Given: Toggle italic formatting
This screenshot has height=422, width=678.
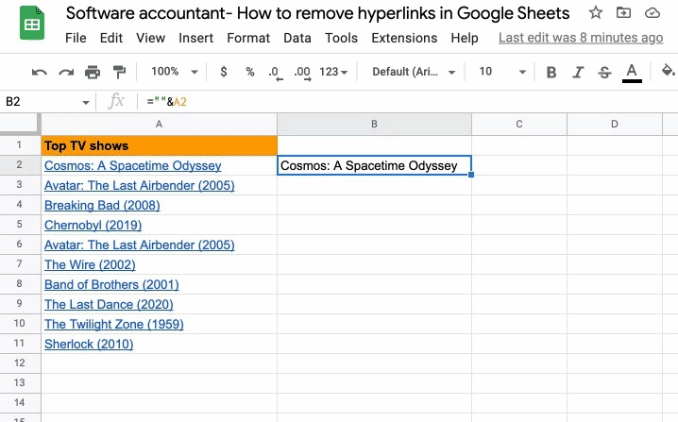Looking at the screenshot, I should tap(578, 72).
